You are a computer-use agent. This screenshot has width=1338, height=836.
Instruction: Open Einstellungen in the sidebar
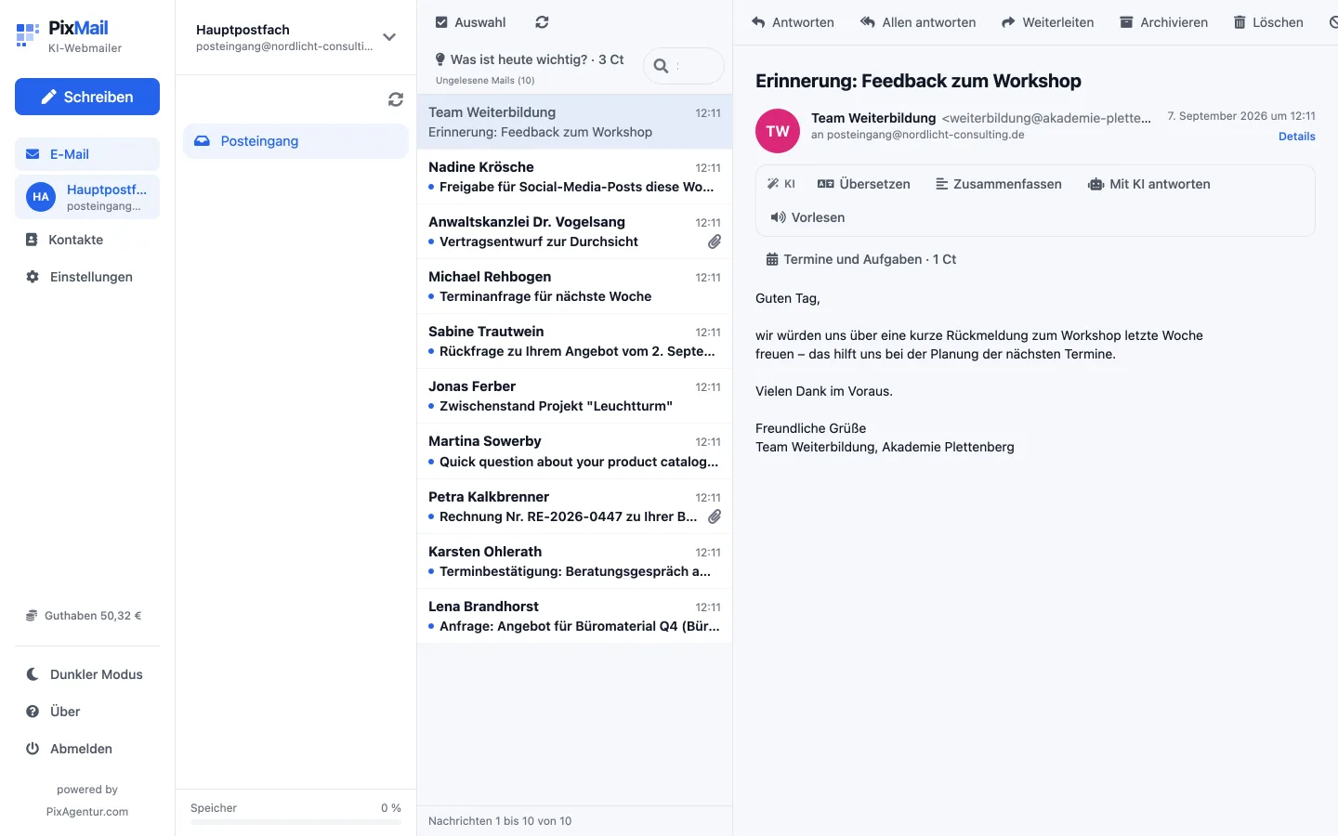click(87, 277)
